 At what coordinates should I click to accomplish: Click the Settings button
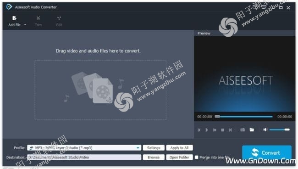coord(154,148)
